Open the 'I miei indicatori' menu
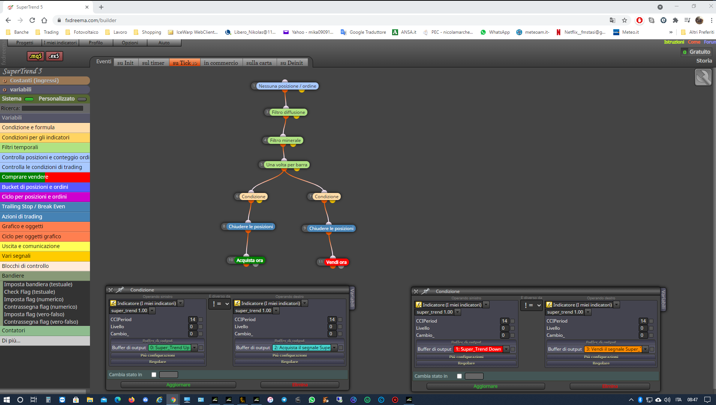The width and height of the screenshot is (716, 405). pos(60,43)
